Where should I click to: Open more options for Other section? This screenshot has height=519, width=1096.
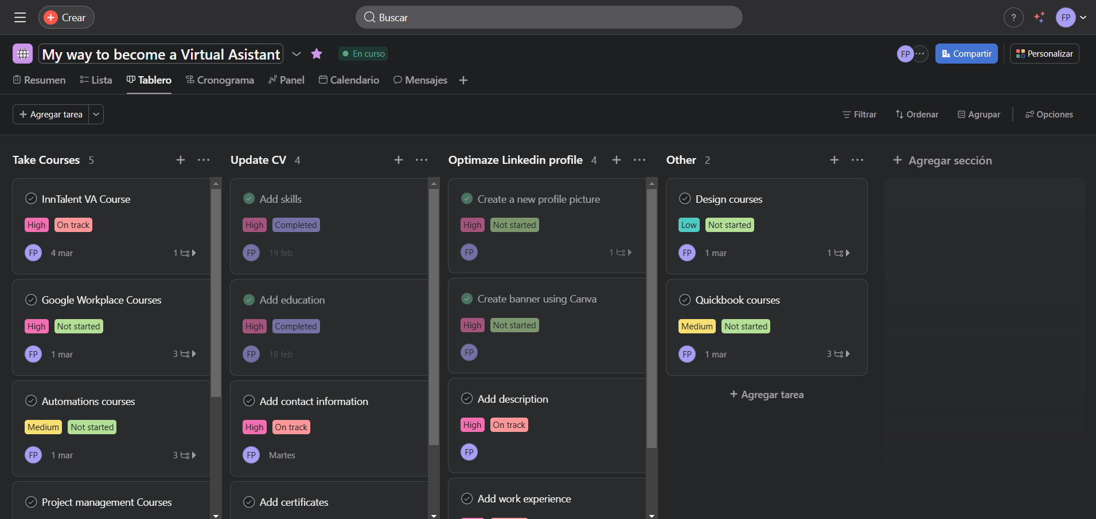click(x=857, y=160)
